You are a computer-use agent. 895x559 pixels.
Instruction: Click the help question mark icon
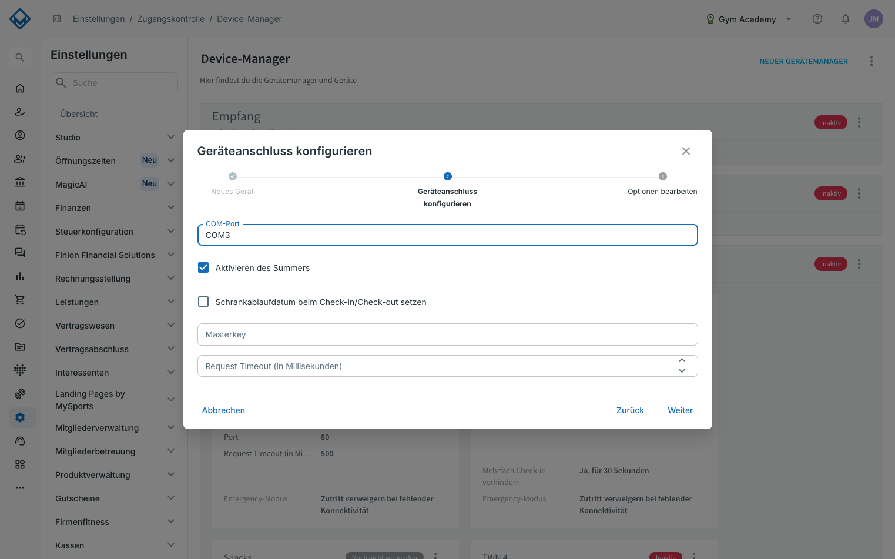(x=817, y=19)
